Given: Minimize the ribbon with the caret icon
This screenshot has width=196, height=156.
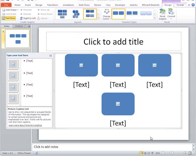Looking at the screenshot, I should [x=189, y=5].
